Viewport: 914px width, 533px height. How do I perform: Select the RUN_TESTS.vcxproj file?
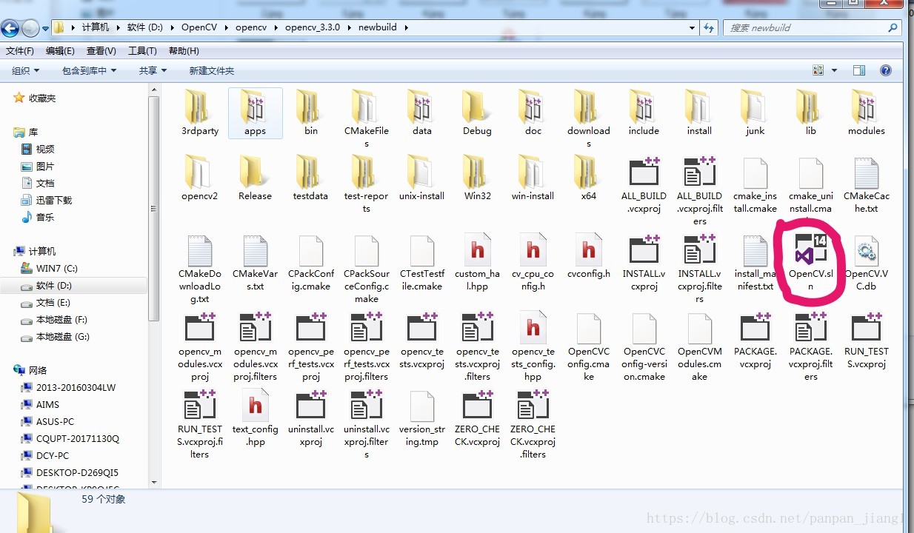(x=867, y=341)
